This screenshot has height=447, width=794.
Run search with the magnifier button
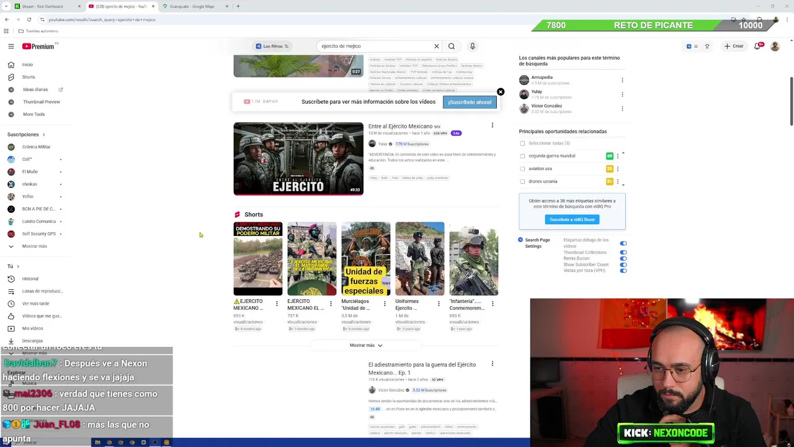point(452,47)
